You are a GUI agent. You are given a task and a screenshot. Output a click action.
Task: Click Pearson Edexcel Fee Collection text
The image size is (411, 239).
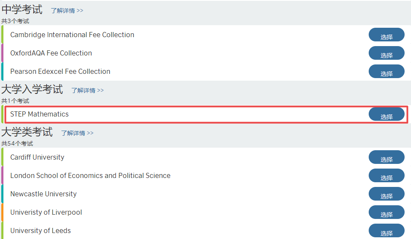point(60,71)
